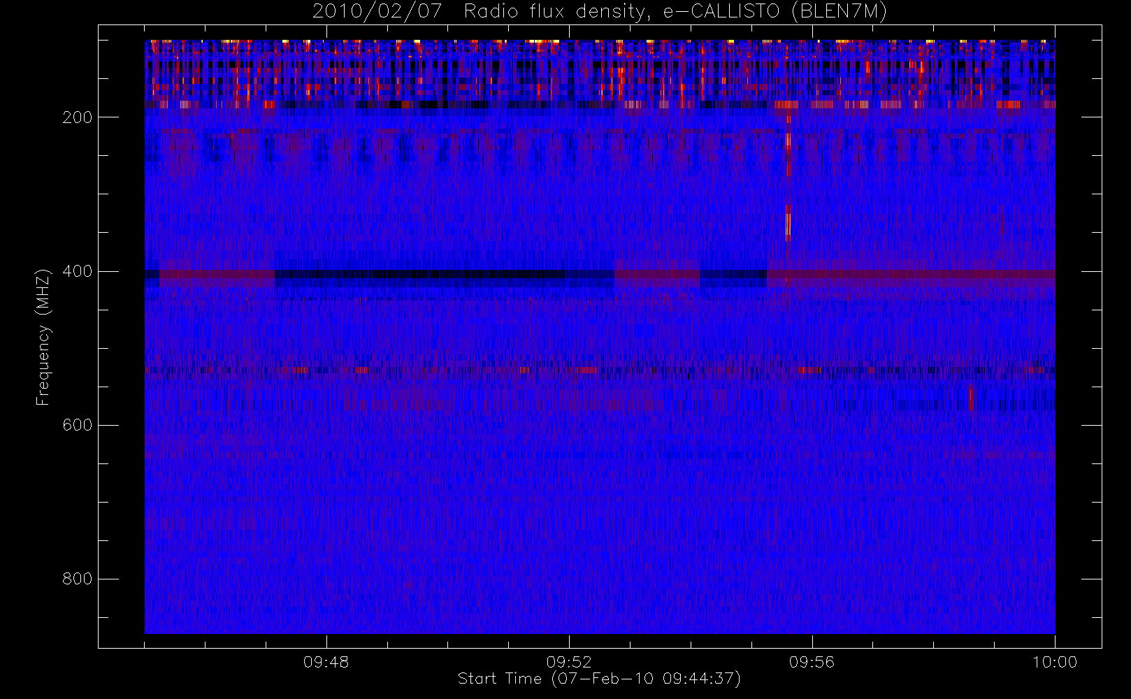The image size is (1131, 699).
Task: Click the 09:56 time tick label
Action: point(812,662)
